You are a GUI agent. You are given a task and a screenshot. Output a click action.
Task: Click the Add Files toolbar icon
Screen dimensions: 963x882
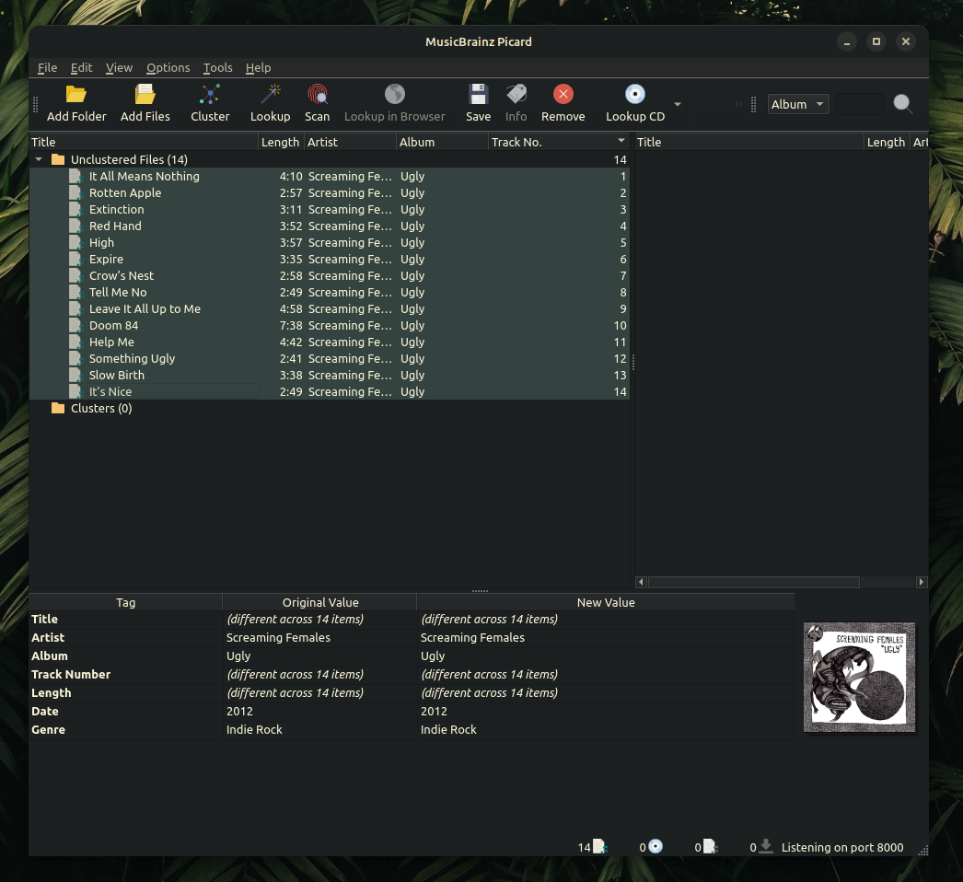145,95
